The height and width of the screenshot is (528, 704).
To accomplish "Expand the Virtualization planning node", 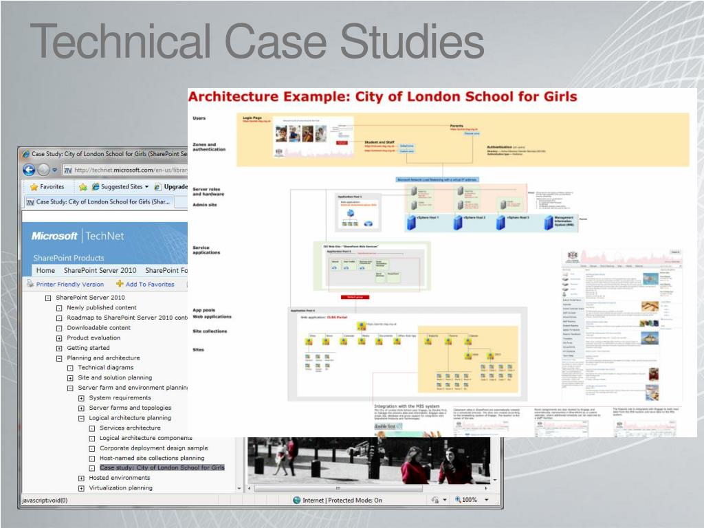I will click(81, 488).
